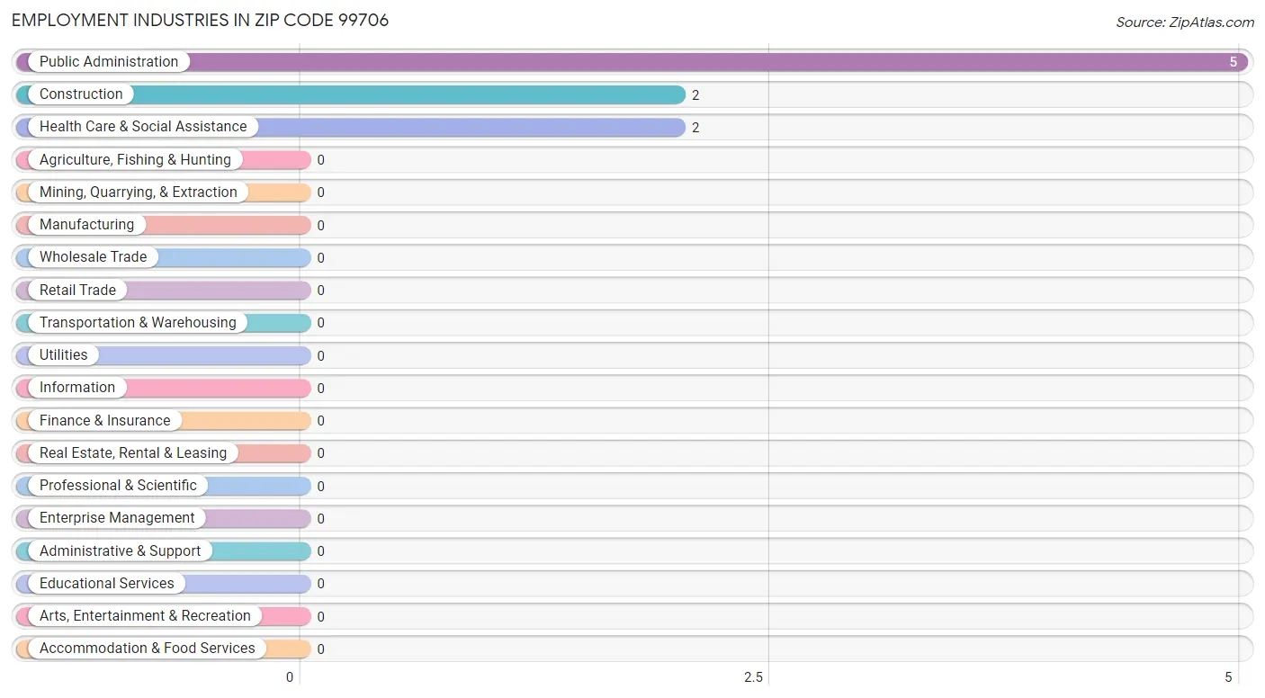The height and width of the screenshot is (698, 1265).
Task: Click the Professional & Scientific label
Action: click(x=118, y=486)
